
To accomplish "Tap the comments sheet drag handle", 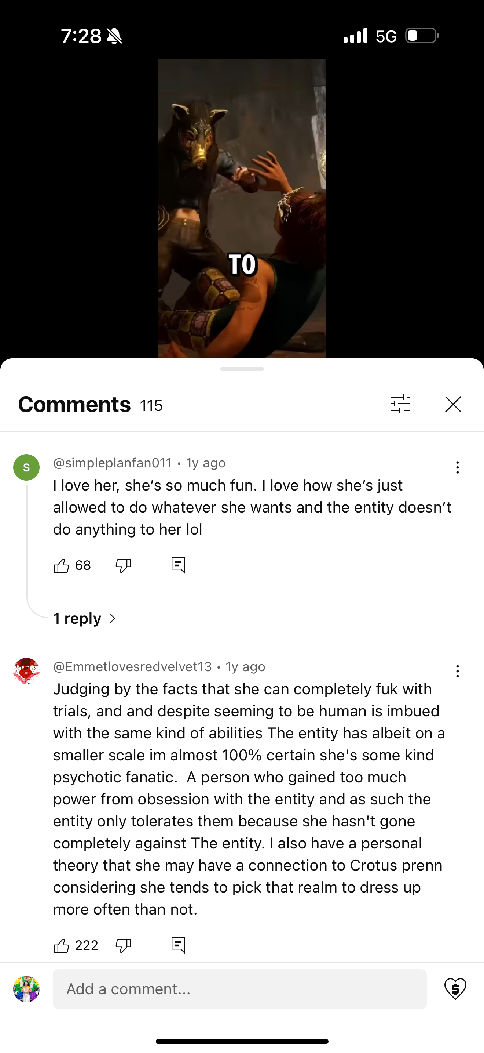I will pos(242,369).
